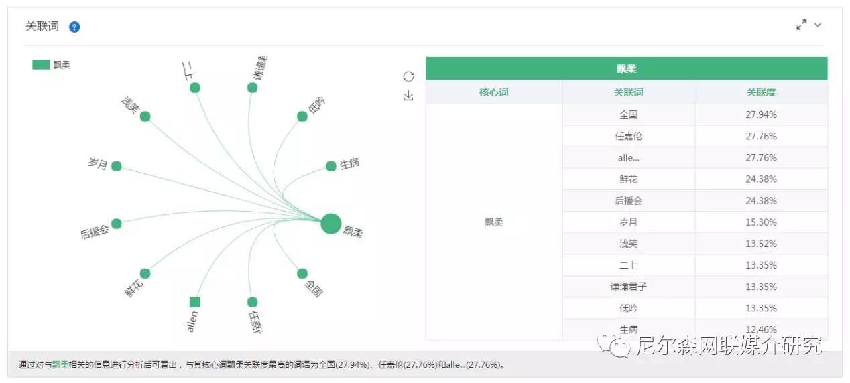Click the 关联词 column header
Screen dimensions: 850x383
[628, 92]
